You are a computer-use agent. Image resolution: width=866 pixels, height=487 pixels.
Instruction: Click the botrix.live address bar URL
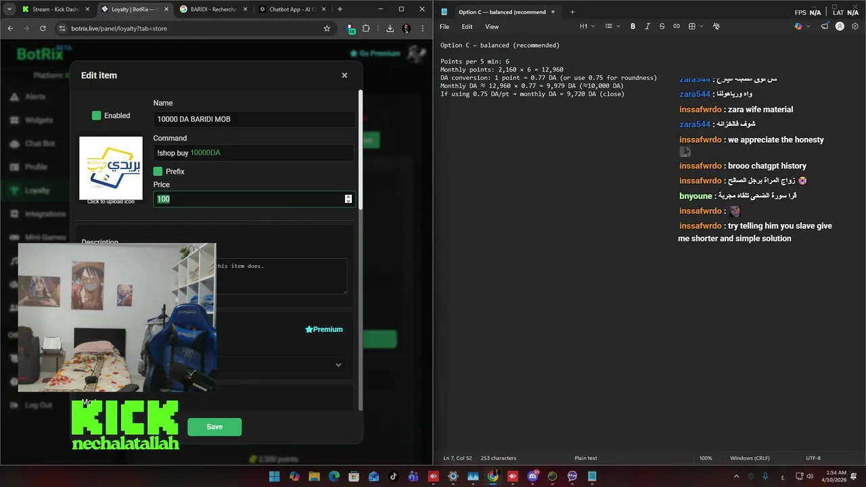click(119, 28)
